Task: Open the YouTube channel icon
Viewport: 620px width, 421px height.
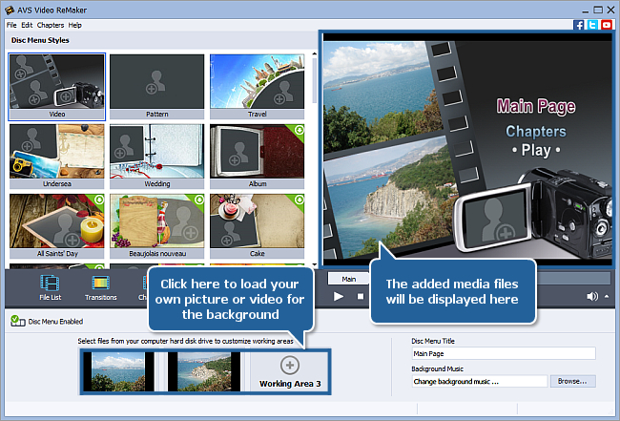Action: coord(606,25)
